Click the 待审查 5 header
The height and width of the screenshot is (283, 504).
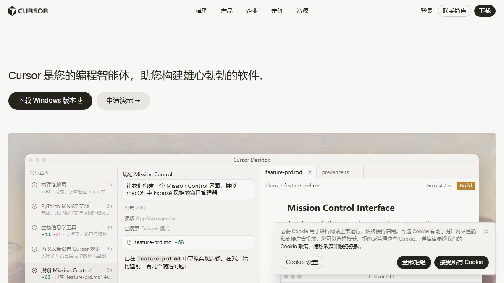pyautogui.click(x=39, y=173)
